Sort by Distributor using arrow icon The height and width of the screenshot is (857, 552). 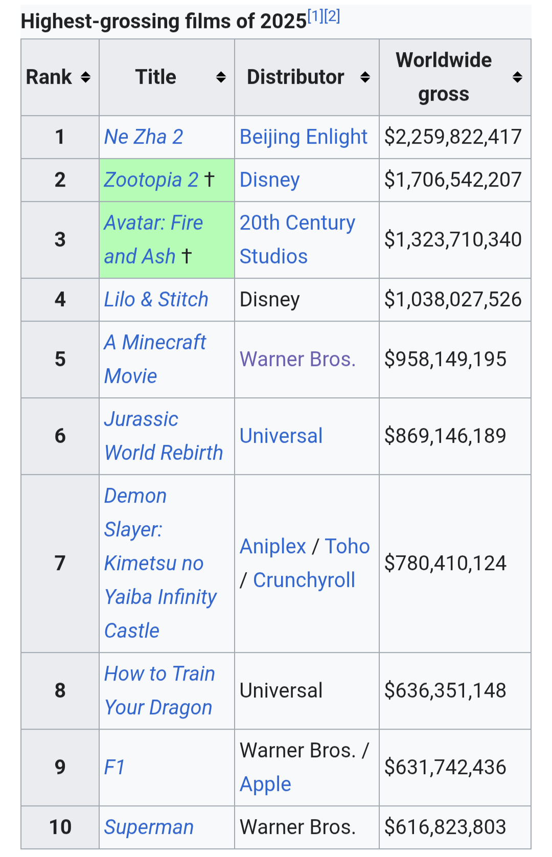(365, 77)
